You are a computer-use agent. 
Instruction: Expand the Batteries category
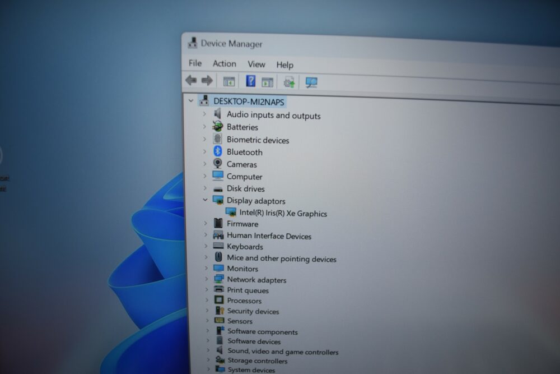click(x=204, y=126)
